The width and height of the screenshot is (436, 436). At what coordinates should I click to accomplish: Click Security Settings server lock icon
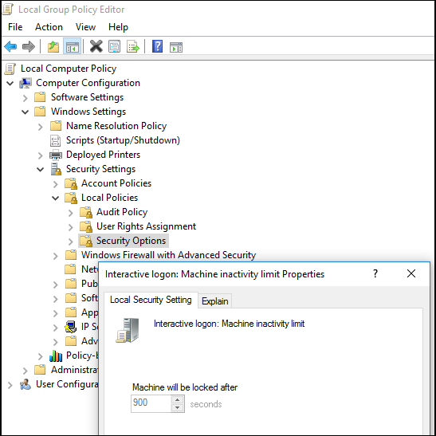pyautogui.click(x=56, y=169)
